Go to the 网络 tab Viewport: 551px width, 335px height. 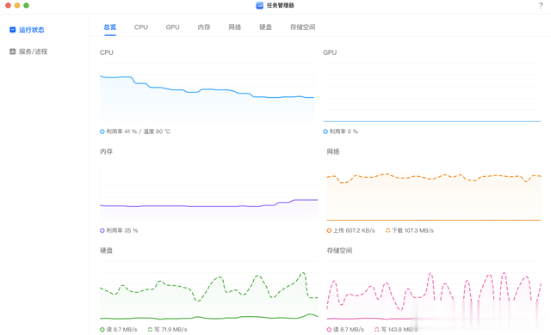[x=235, y=27]
